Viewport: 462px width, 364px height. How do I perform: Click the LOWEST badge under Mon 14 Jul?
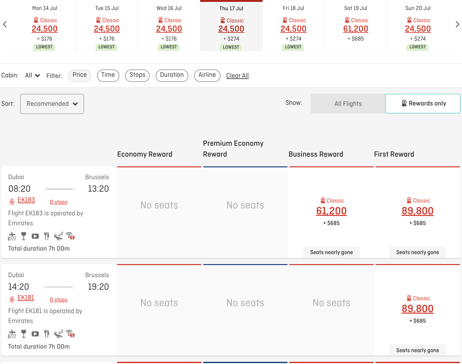coord(44,47)
